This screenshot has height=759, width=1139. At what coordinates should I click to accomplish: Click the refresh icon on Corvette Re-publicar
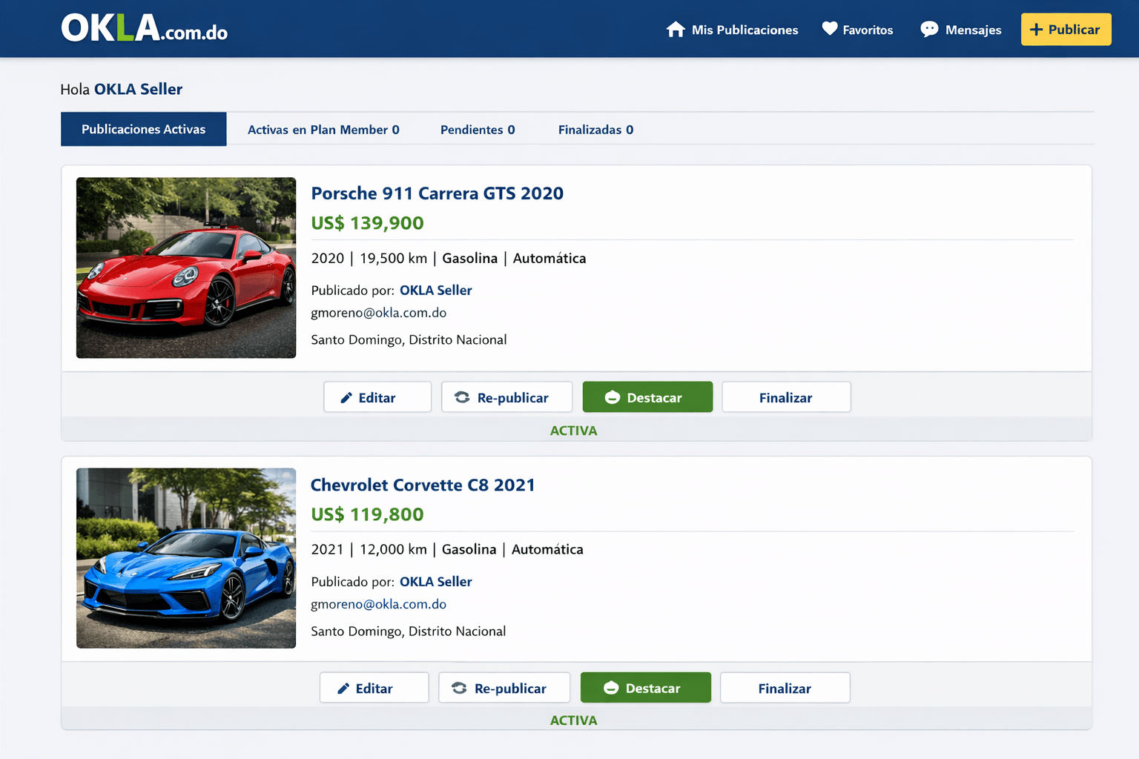coord(459,689)
